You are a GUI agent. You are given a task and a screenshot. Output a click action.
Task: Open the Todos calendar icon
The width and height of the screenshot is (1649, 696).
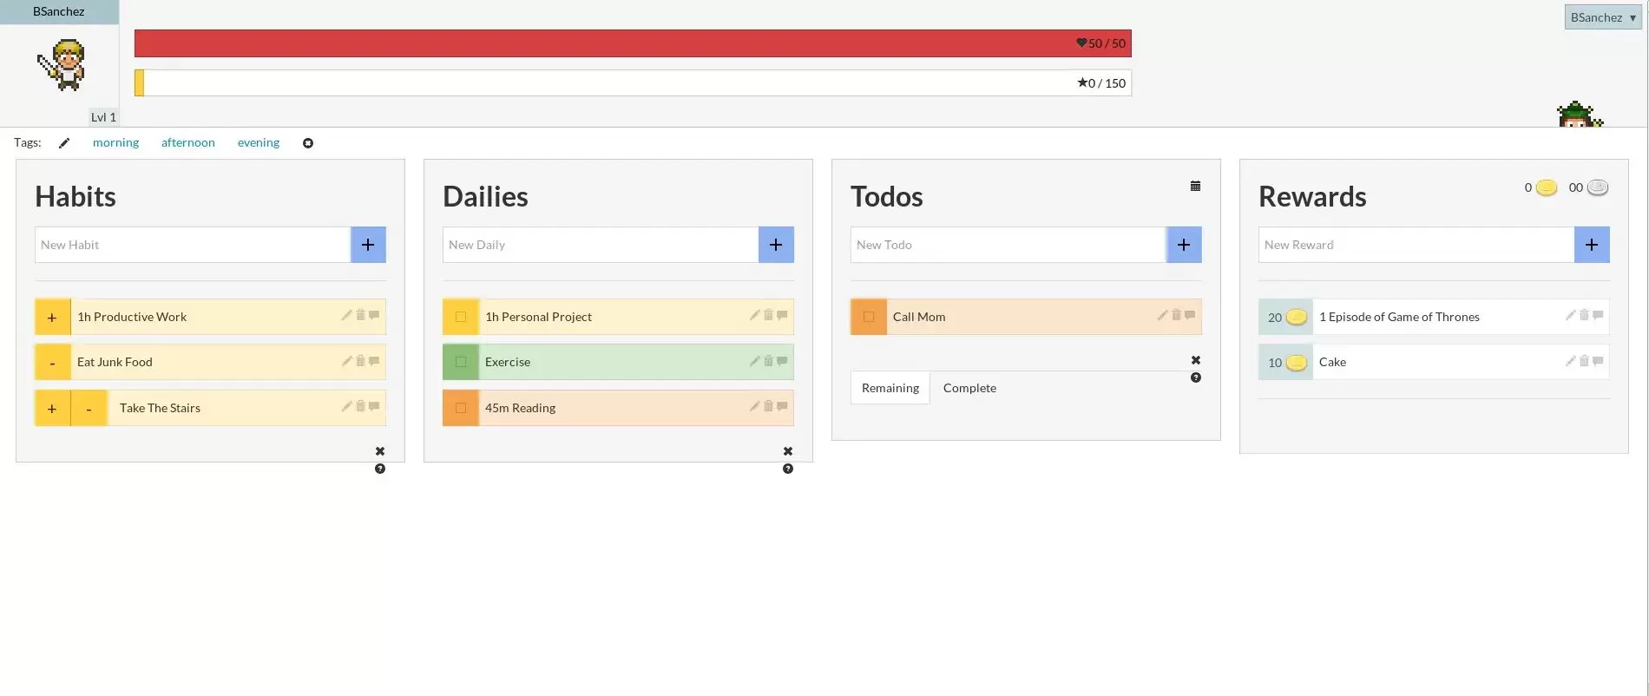1195,186
